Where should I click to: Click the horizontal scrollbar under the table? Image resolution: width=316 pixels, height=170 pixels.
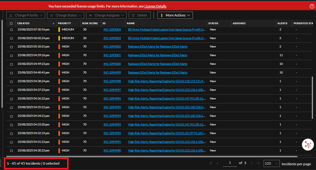tap(150, 156)
